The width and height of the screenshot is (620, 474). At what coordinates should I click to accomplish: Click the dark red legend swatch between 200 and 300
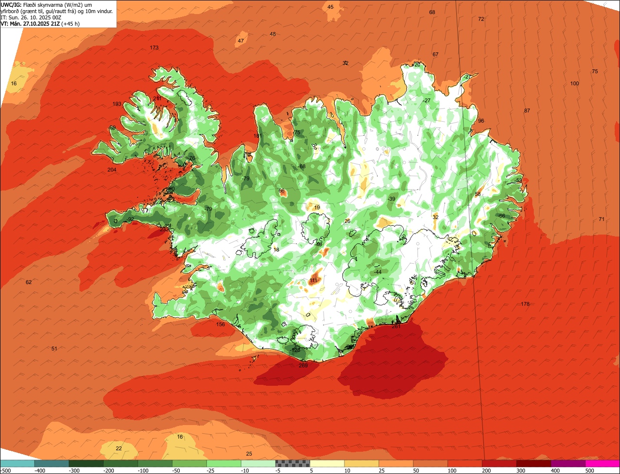(x=499, y=463)
